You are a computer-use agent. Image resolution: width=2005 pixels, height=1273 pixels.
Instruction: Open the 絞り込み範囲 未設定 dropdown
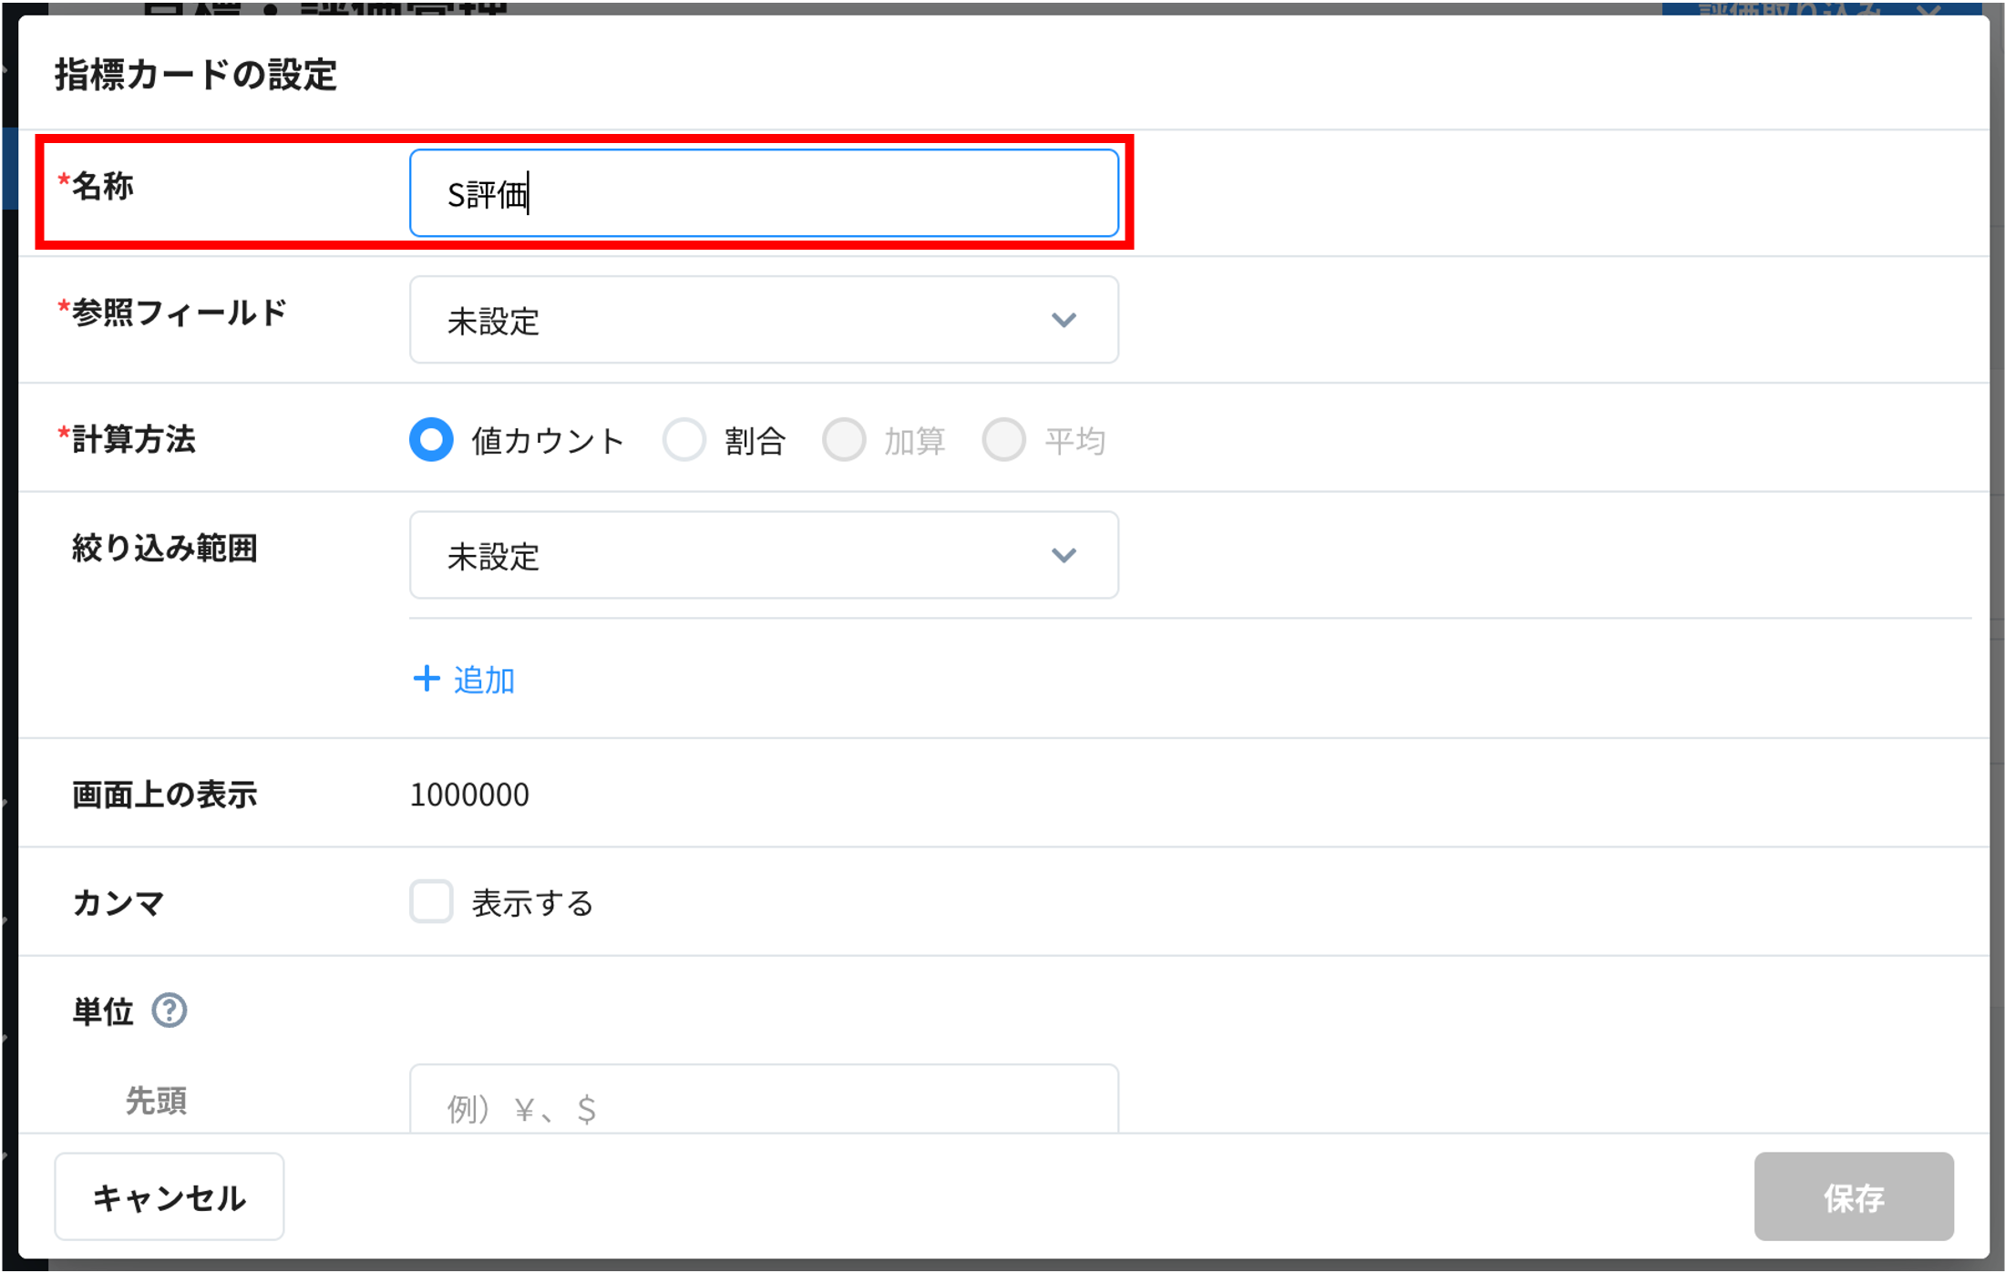764,555
